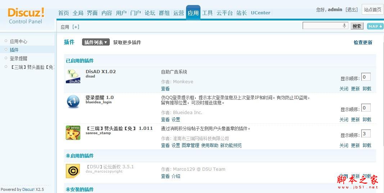384x193 pixels.
Task: Click the [+] next to 应用
Action: click(76, 27)
